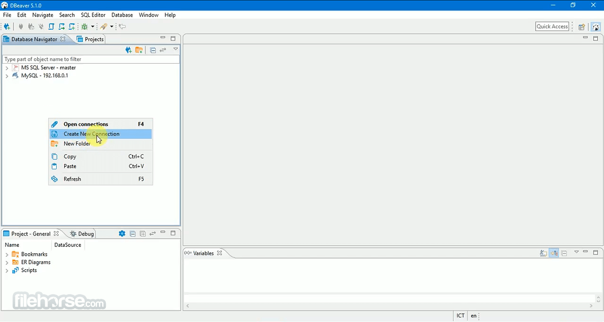Expand the ER Diagrams folder
Image resolution: width=604 pixels, height=322 pixels.
7,262
